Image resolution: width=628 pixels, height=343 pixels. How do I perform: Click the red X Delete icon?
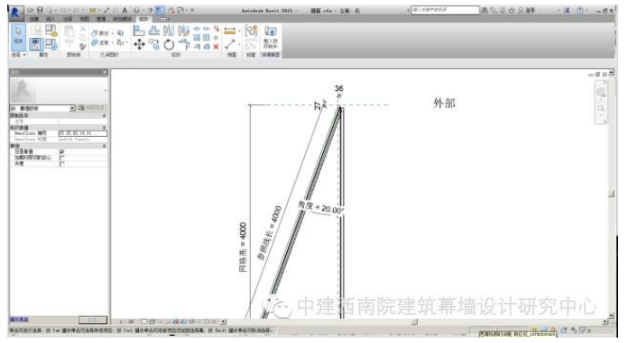pyautogui.click(x=216, y=47)
